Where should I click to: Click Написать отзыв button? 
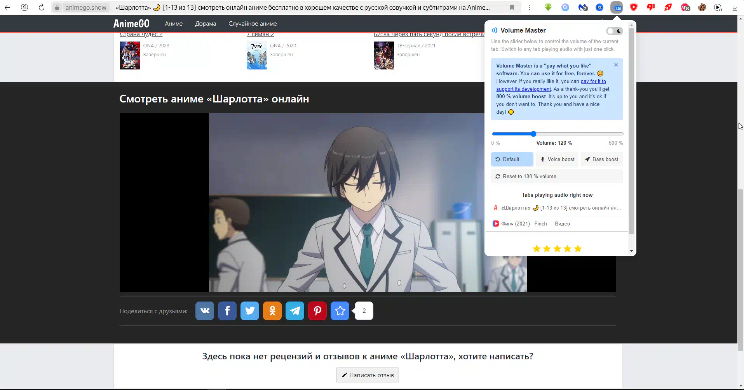tap(368, 375)
